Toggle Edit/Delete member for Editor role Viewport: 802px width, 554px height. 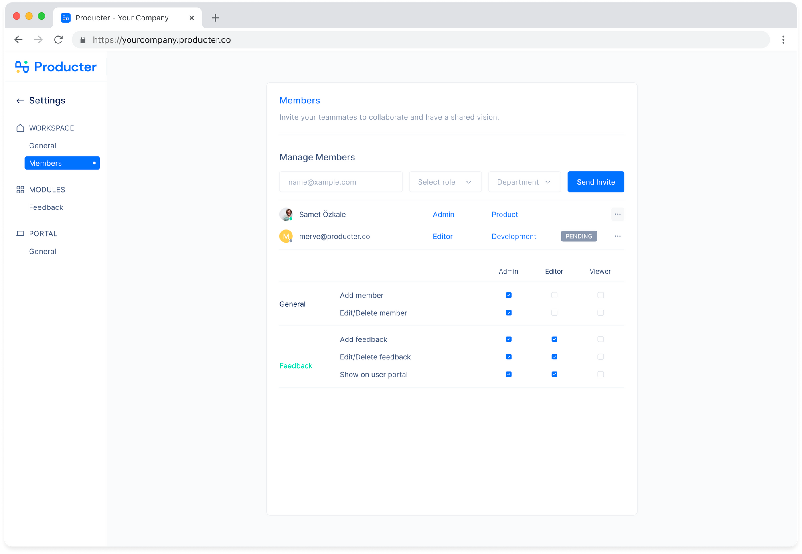click(553, 313)
